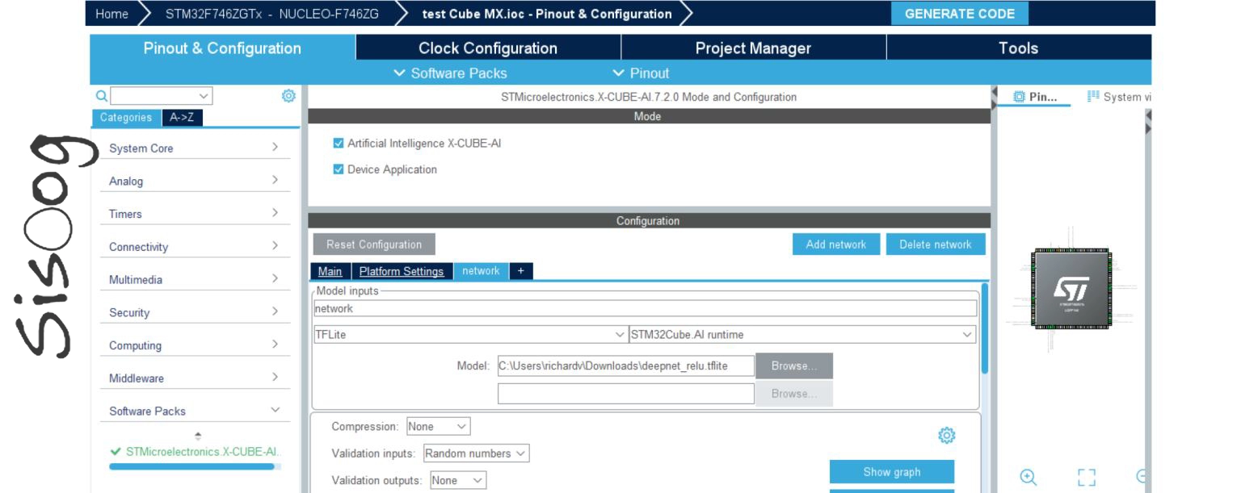Switch to Clock Configuration tab
Viewport: 1241px width, 493px height.
pyautogui.click(x=488, y=48)
